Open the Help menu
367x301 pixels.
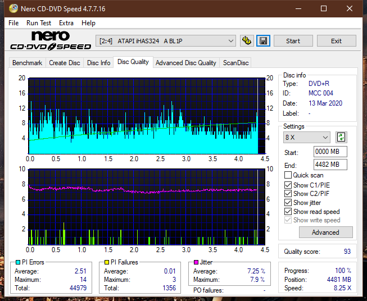[x=88, y=23]
